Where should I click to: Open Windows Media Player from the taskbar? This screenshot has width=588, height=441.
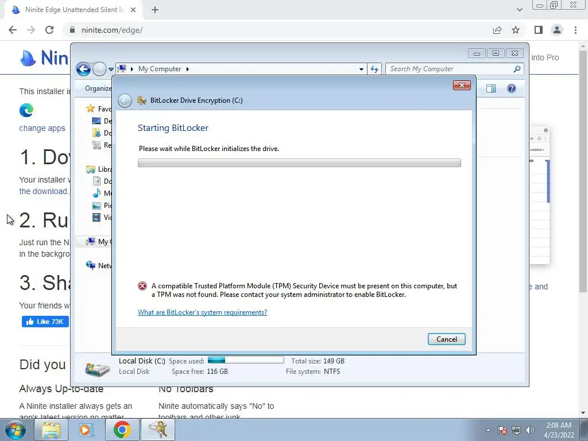point(85,430)
